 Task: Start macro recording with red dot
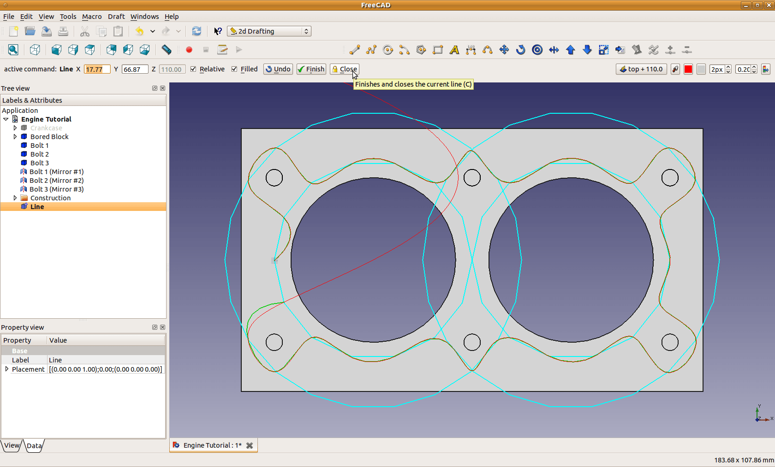[x=189, y=50]
